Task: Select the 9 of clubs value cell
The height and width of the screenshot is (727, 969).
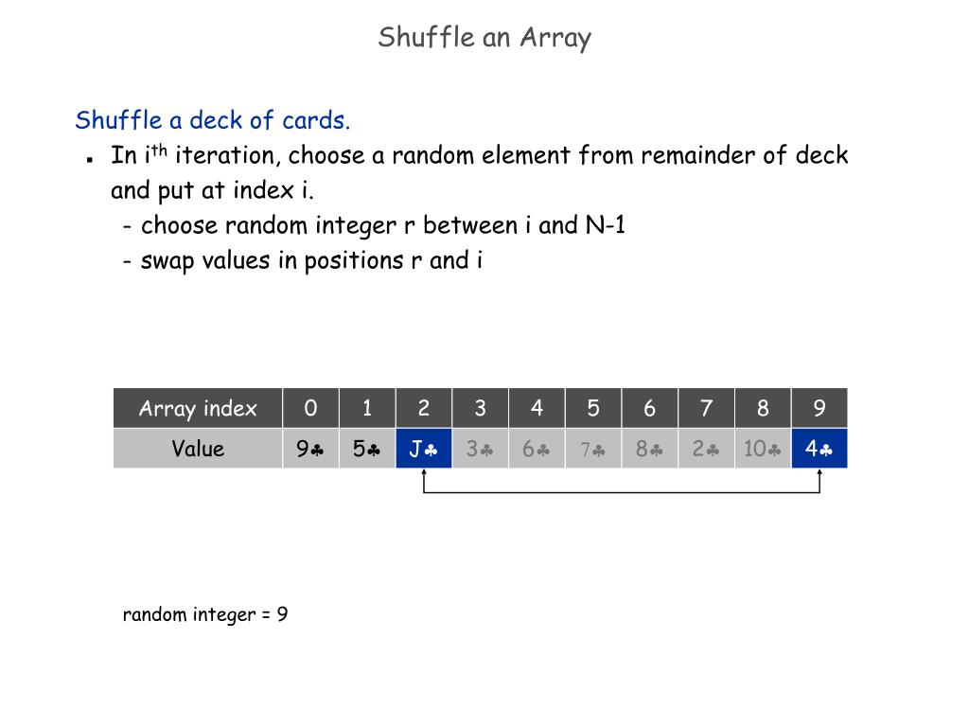Action: coord(310,448)
